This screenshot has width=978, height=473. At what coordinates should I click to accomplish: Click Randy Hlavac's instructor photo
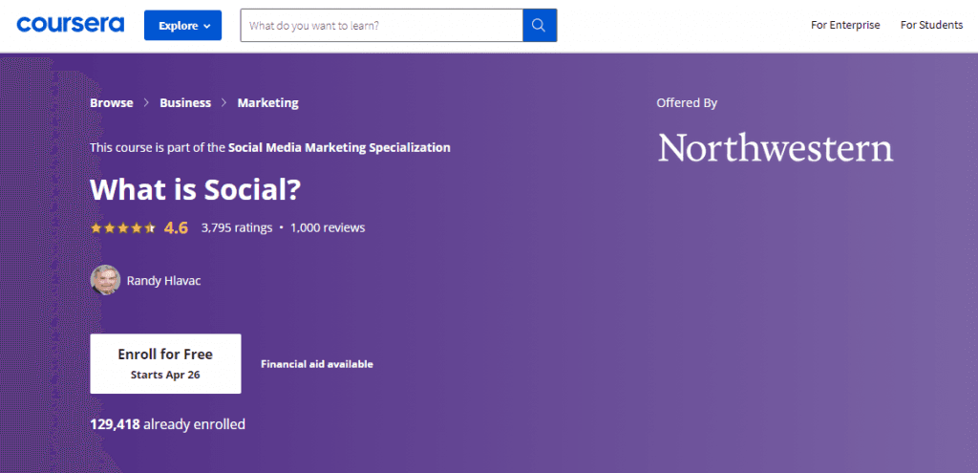[x=105, y=280]
